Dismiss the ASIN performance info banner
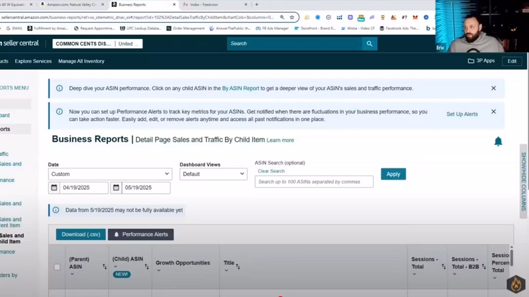 (493, 88)
